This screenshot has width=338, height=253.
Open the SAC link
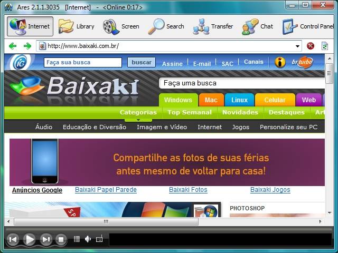click(x=228, y=64)
